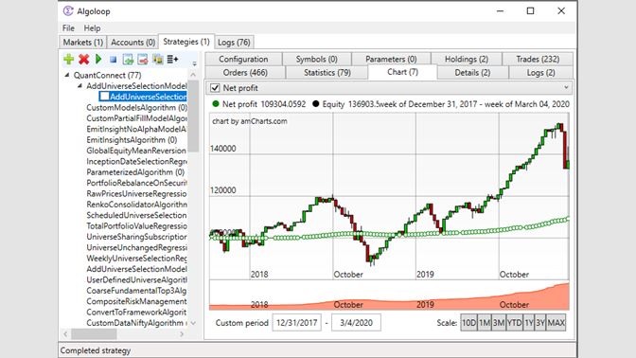Open the Parameters (0) tab
The width and height of the screenshot is (636, 358).
[391, 60]
